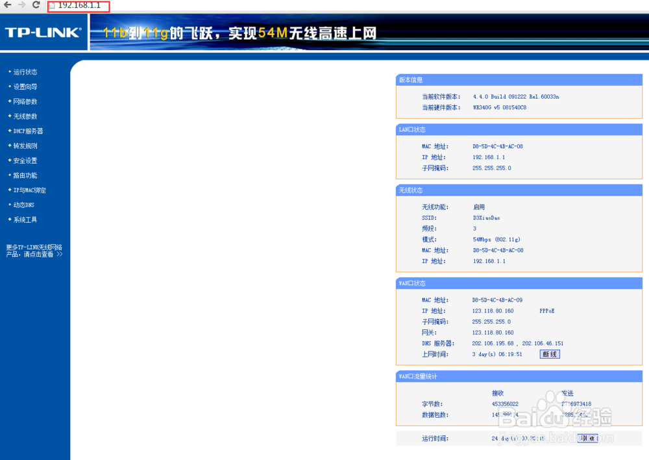Viewport: 649px width, 460px height.
Task: Select firmware version 4.4.0 Build 091222 text
Action: pos(516,97)
